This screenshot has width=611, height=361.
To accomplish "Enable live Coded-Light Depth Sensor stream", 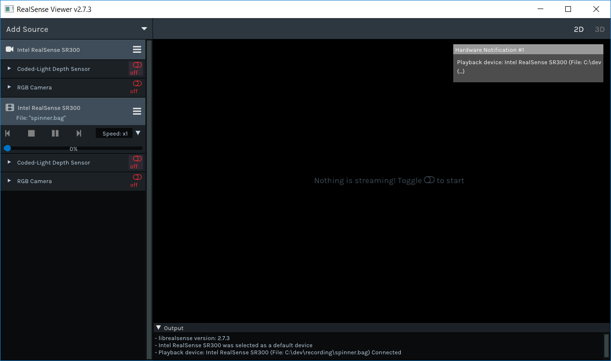I will tap(137, 65).
